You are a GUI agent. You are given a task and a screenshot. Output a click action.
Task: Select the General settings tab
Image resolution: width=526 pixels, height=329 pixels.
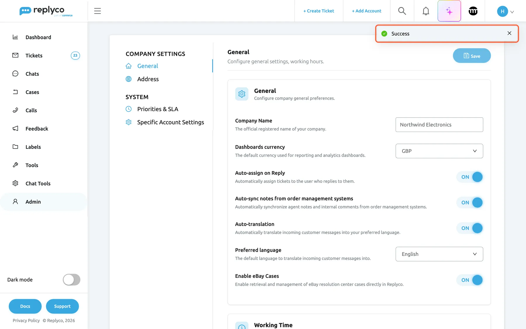[148, 66]
